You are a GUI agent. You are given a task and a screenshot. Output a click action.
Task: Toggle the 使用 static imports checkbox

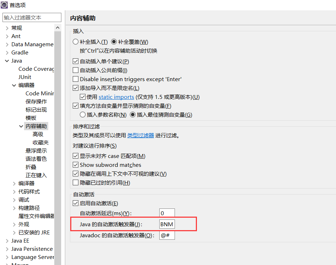(83, 97)
